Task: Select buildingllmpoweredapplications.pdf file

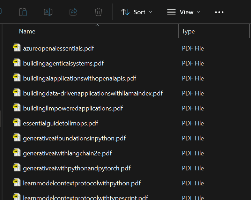Action: coord(73,108)
